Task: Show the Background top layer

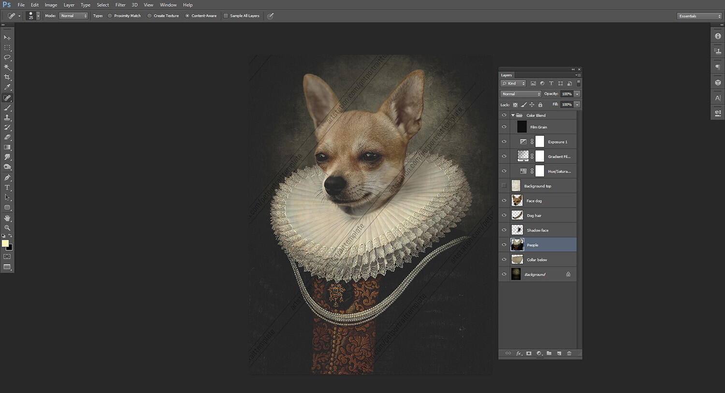Action: tap(504, 185)
